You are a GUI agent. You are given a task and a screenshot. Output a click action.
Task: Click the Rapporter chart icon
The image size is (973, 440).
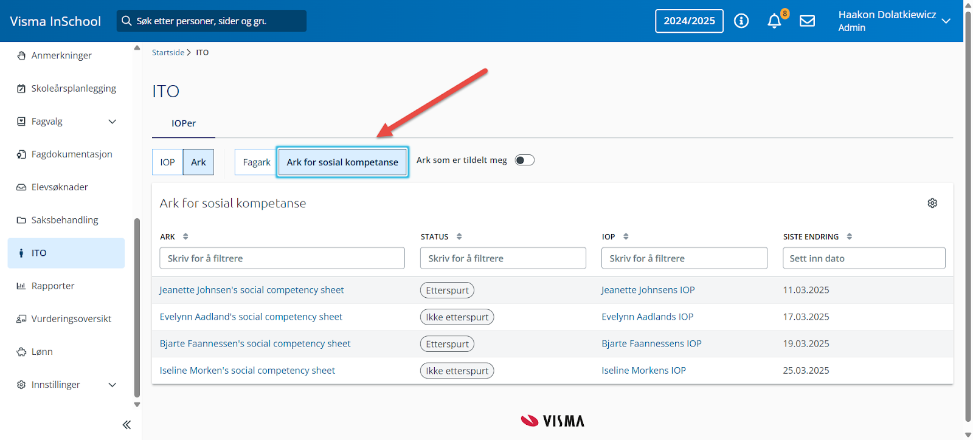[21, 286]
